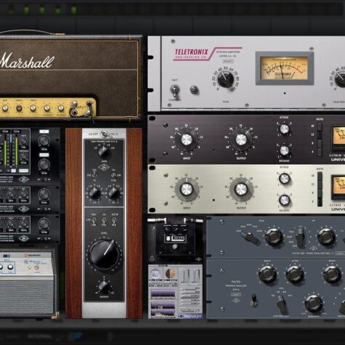Click the EQP-1A Low Frequency CPS selector
This screenshot has width=345, height=345.
pyautogui.click(x=282, y=304)
